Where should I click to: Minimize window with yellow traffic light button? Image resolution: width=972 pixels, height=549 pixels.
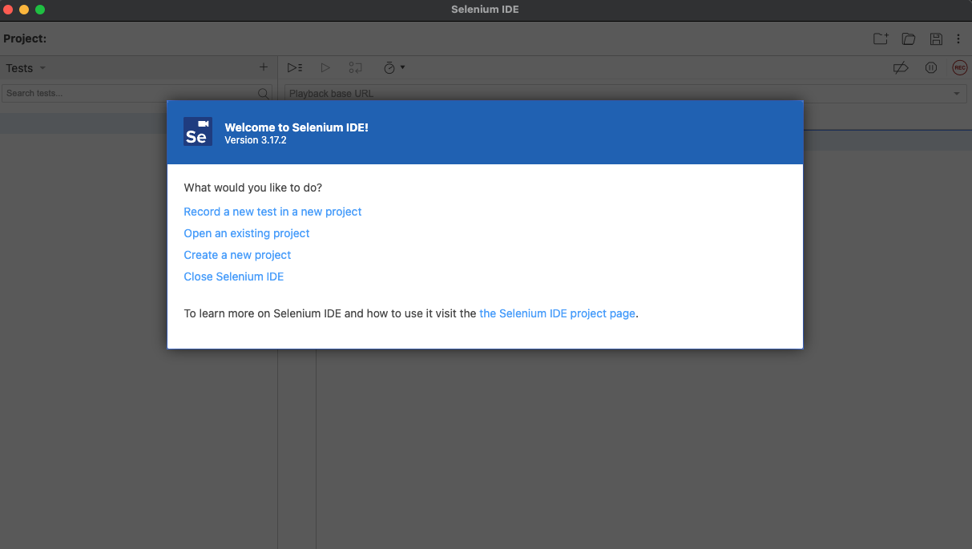tap(24, 10)
